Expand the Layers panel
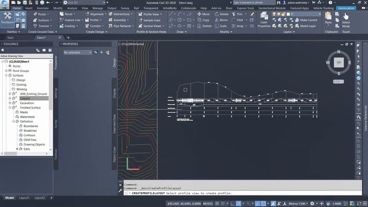 [289, 32]
